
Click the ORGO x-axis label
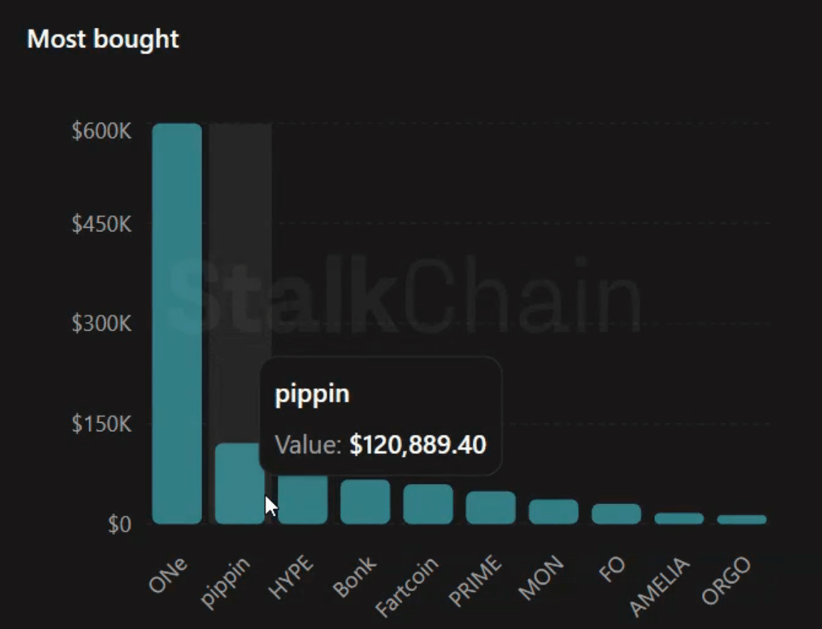[726, 580]
